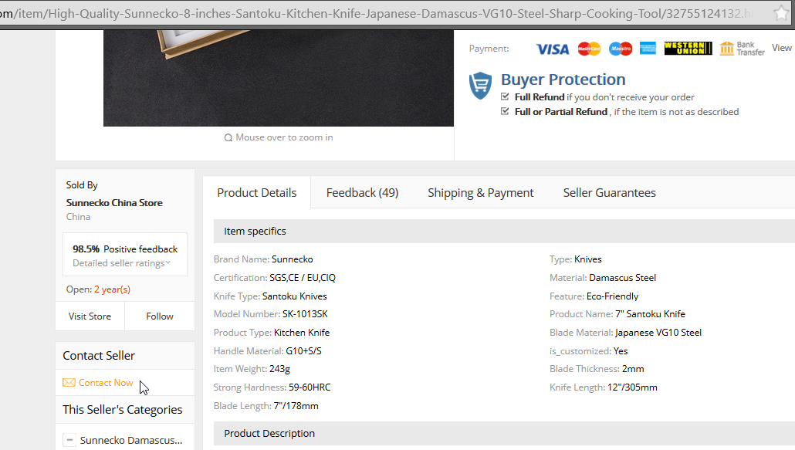Image resolution: width=795 pixels, height=450 pixels.
Task: Open the Sunnecko China Store link
Action: 114,203
